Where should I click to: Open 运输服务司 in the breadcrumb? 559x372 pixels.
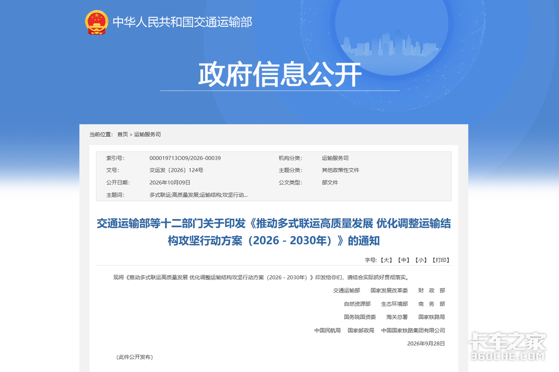tap(147, 134)
